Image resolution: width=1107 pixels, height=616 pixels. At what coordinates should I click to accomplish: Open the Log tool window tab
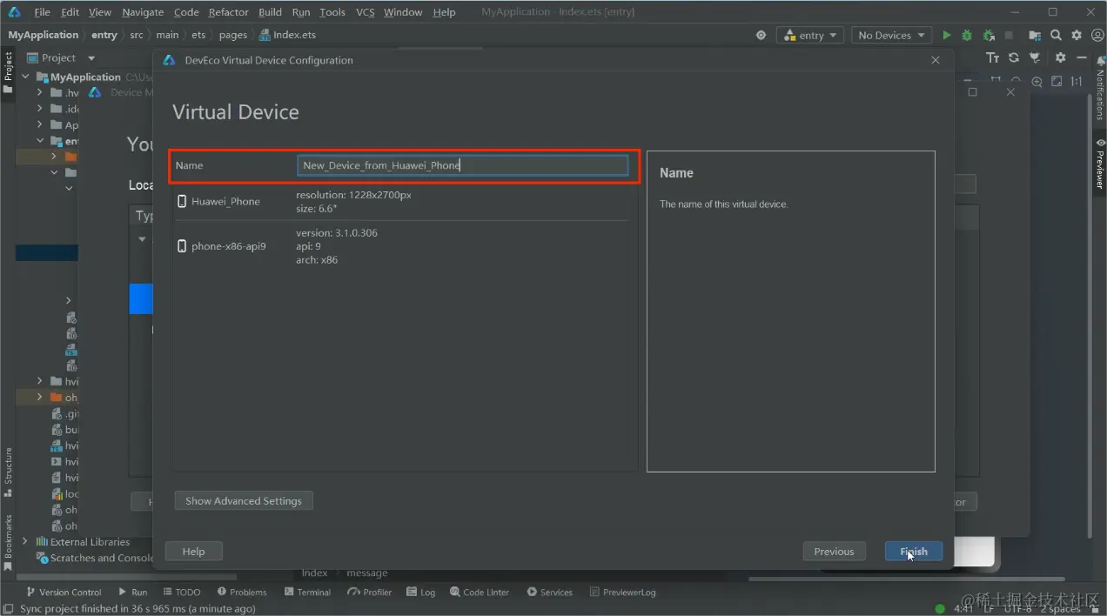[420, 593]
